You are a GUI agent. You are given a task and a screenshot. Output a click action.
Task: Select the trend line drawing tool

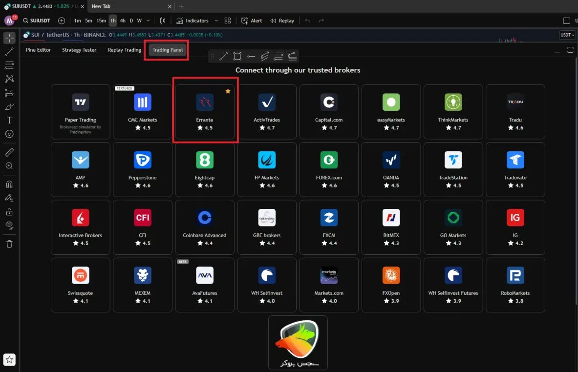point(10,52)
